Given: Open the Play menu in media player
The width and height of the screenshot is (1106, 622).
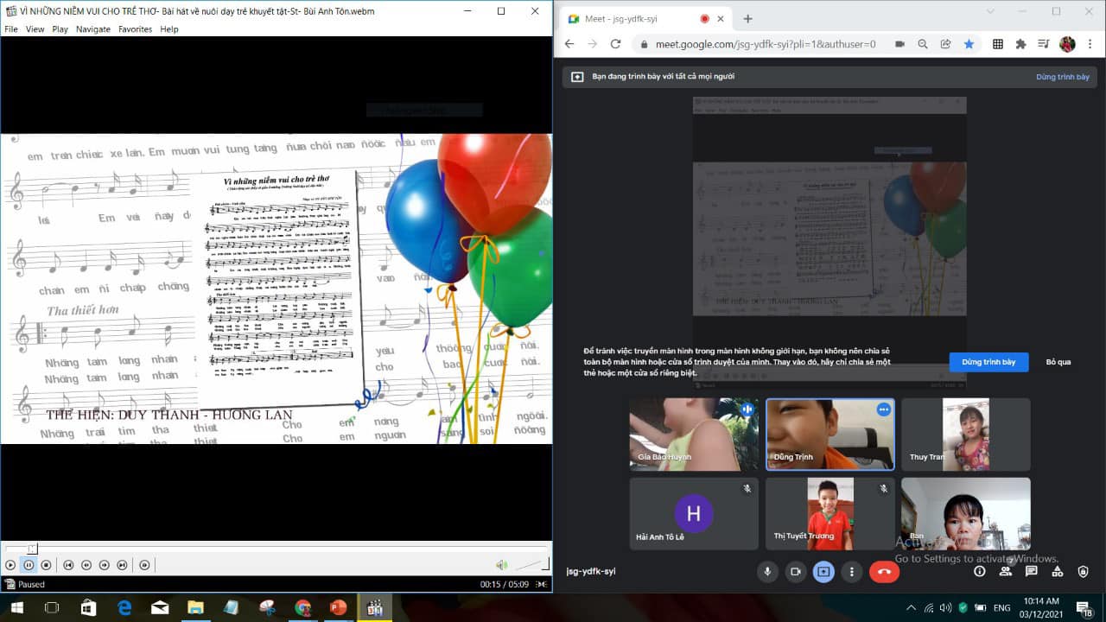Looking at the screenshot, I should tap(60, 29).
